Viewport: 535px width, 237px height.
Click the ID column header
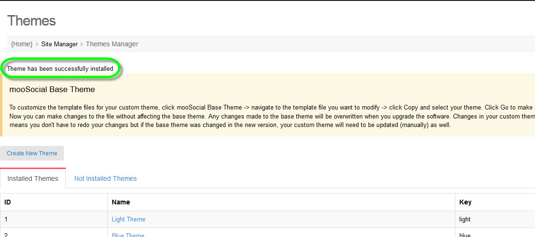click(8, 202)
